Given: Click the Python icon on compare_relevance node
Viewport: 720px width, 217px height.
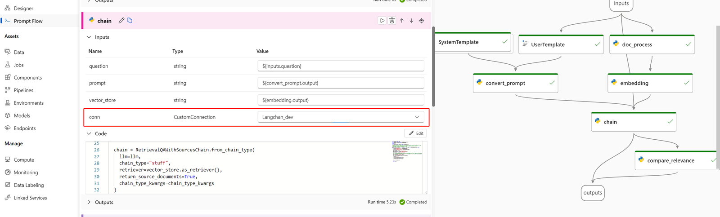Looking at the screenshot, I should [641, 159].
